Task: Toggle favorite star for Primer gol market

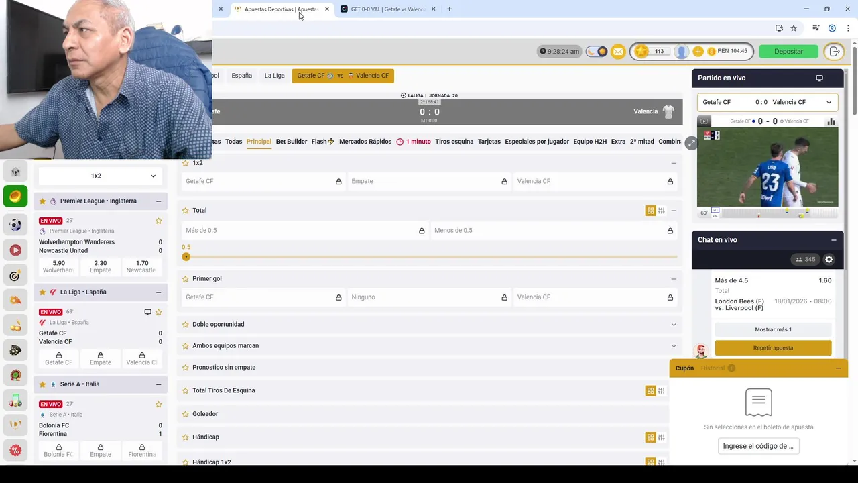Action: [186, 278]
